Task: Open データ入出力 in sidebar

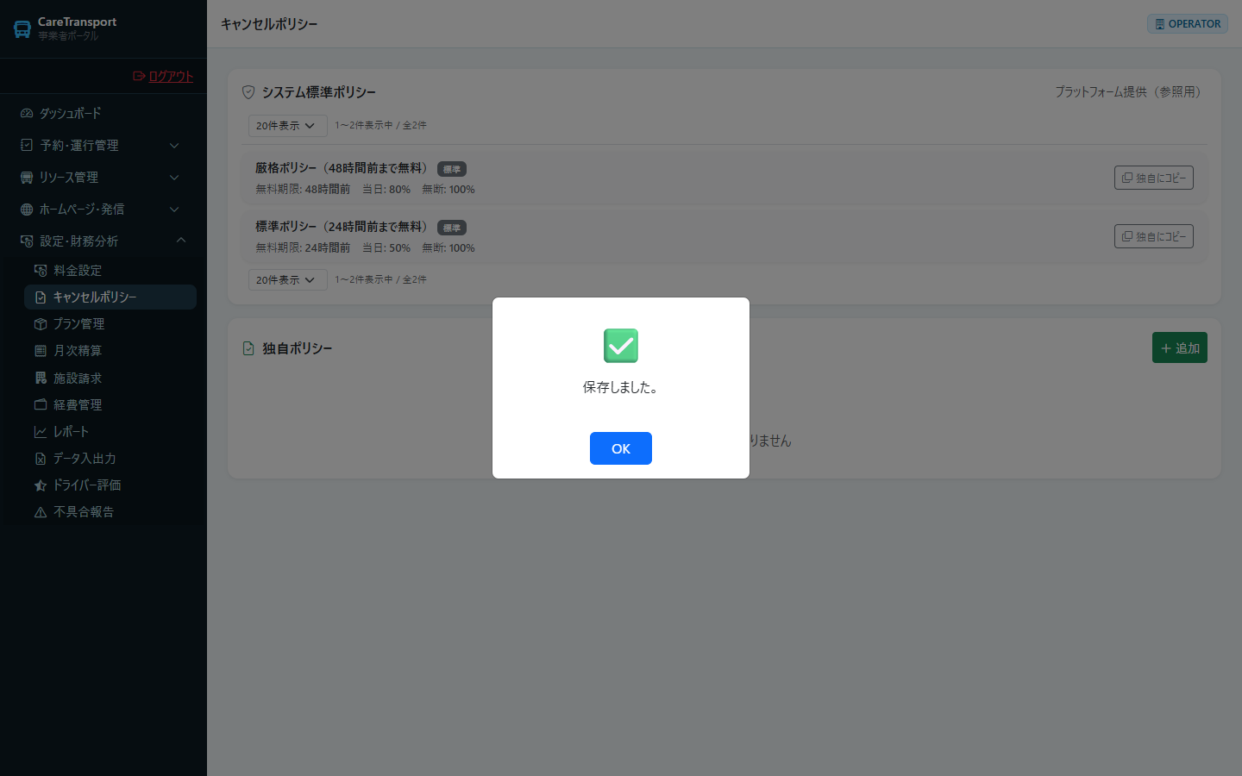Action: point(110,458)
